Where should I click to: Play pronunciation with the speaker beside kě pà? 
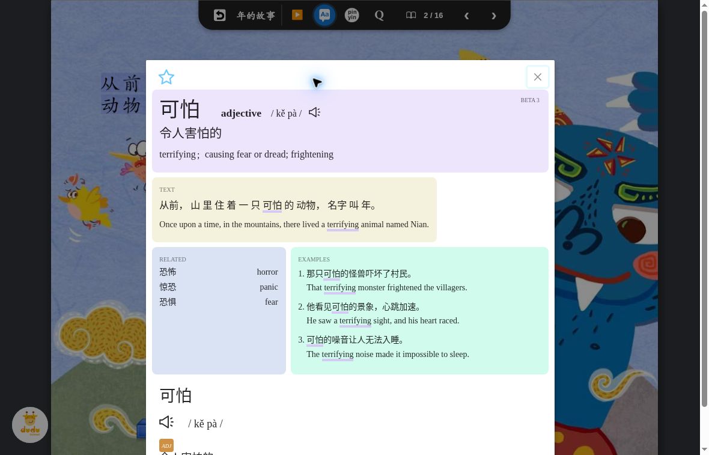click(x=314, y=112)
